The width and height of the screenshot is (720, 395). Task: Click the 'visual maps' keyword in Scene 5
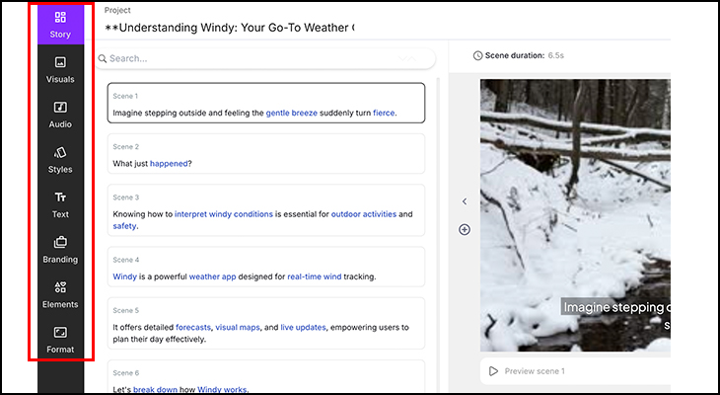click(239, 327)
